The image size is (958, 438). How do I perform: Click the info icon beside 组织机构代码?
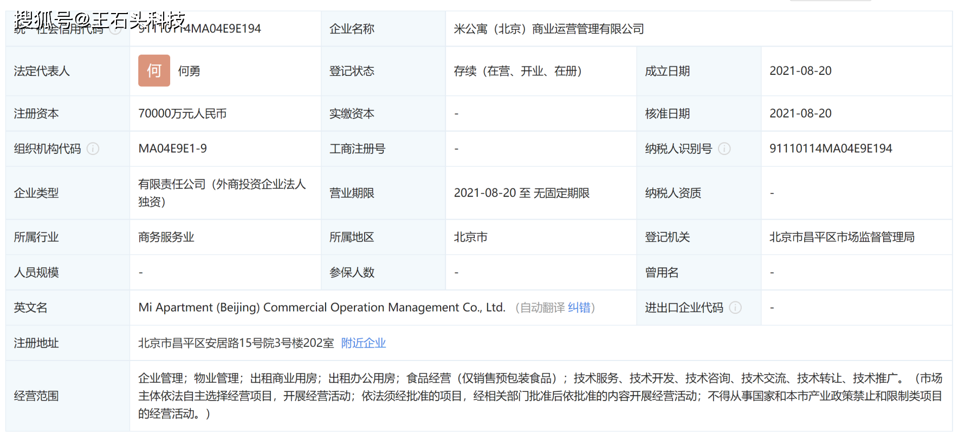click(93, 149)
